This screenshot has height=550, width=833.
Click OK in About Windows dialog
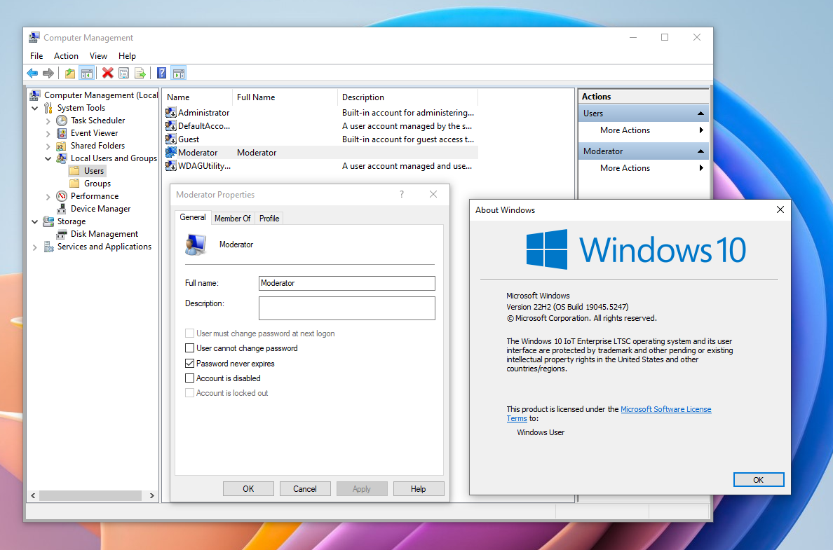point(759,480)
